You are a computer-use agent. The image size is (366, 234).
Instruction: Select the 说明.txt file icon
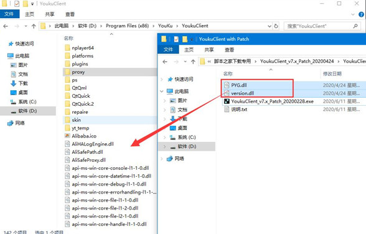227,109
